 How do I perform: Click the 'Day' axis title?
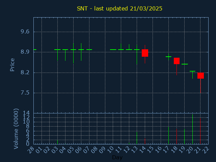[117, 158]
